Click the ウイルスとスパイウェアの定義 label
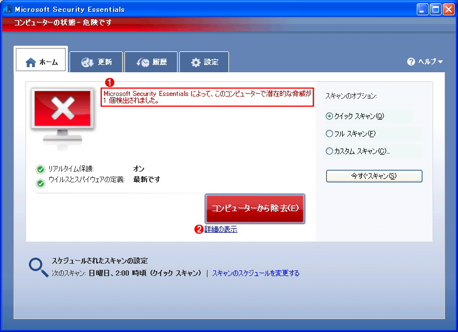The width and height of the screenshot is (458, 332). tap(87, 180)
